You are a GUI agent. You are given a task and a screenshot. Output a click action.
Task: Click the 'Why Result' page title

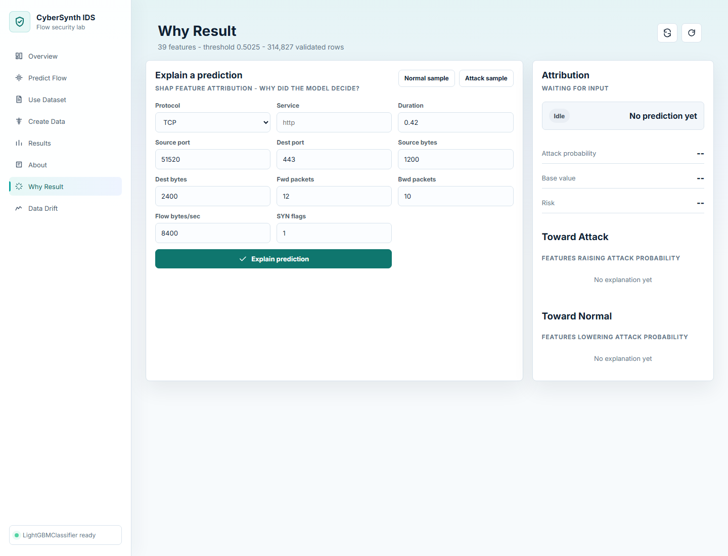pos(197,31)
